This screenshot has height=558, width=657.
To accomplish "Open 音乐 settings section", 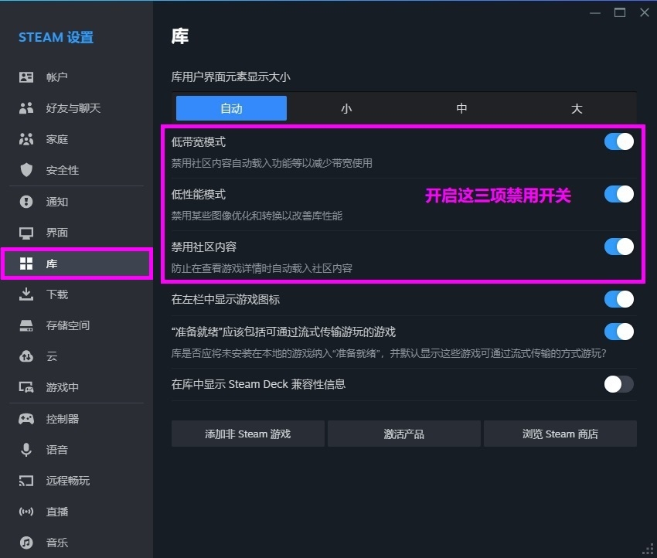I will (x=77, y=543).
